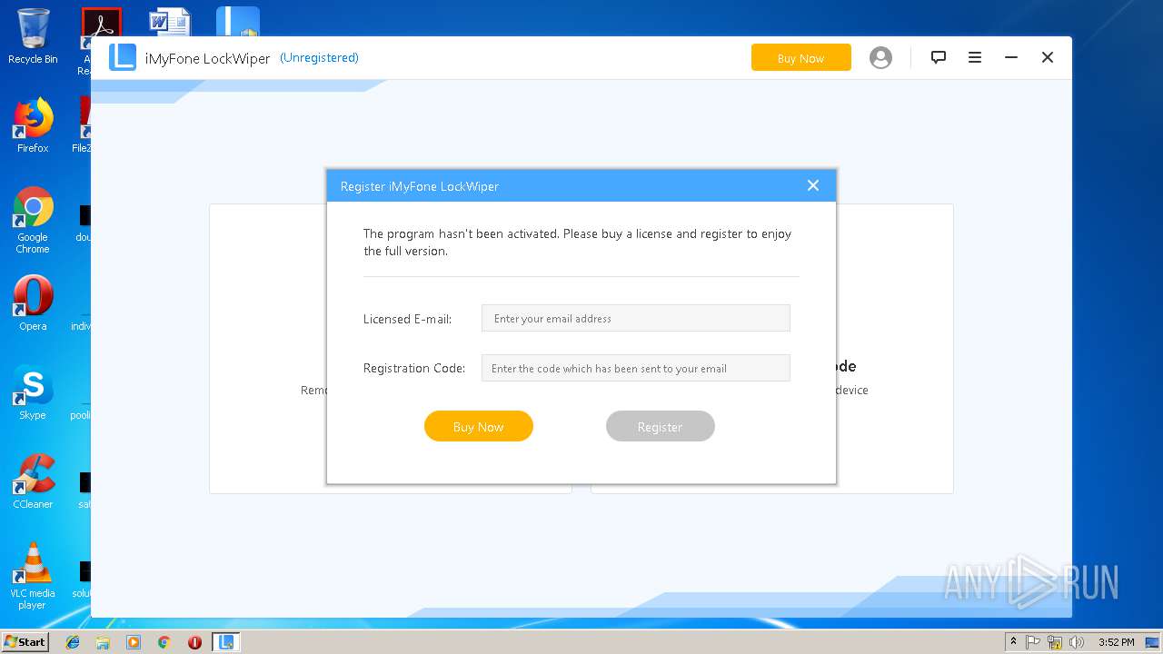Open the VLC media player desktop shortcut
The width and height of the screenshot is (1163, 654).
tap(33, 576)
